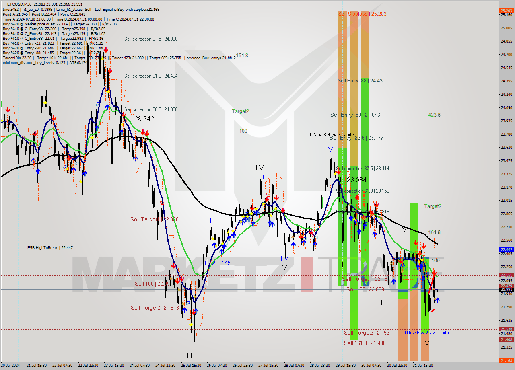Select the green Target2 label beside 24.090
Image resolution: width=515 pixels, height=370 pixels.
(240, 111)
